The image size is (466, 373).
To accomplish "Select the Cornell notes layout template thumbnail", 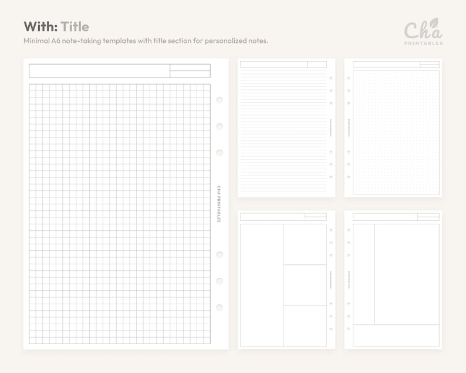I will (x=393, y=280).
